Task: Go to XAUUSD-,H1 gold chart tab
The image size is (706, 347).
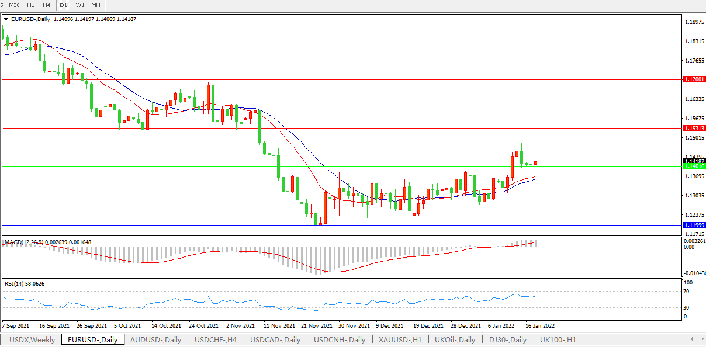Action: pyautogui.click(x=399, y=339)
